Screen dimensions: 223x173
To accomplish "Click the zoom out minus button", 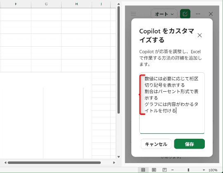I will (x=173, y=170).
